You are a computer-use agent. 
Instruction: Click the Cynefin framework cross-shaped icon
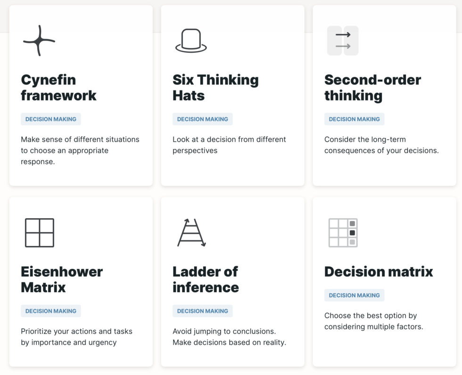39,41
